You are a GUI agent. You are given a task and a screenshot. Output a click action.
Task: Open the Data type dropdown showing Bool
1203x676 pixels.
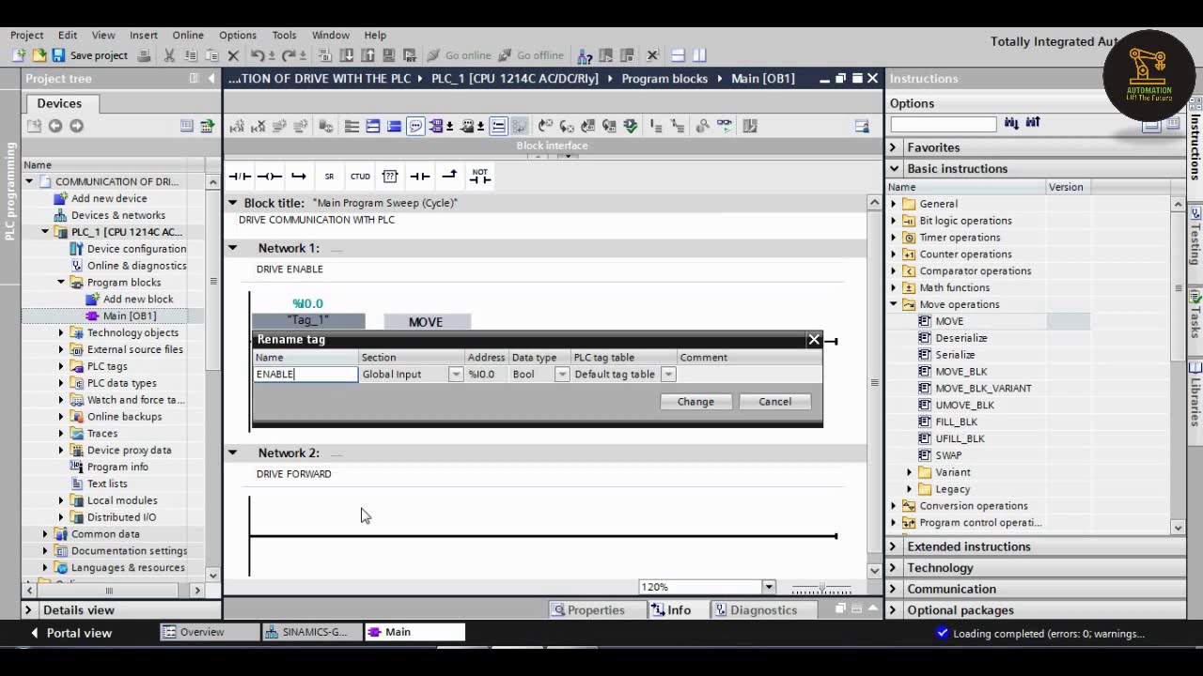562,375
